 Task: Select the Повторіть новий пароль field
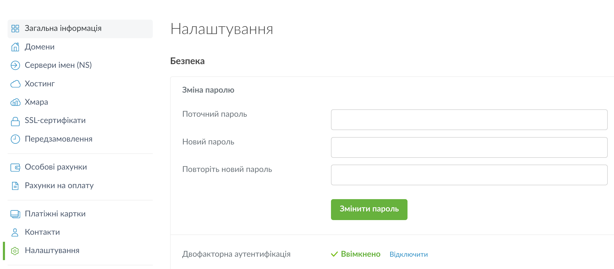469,175
